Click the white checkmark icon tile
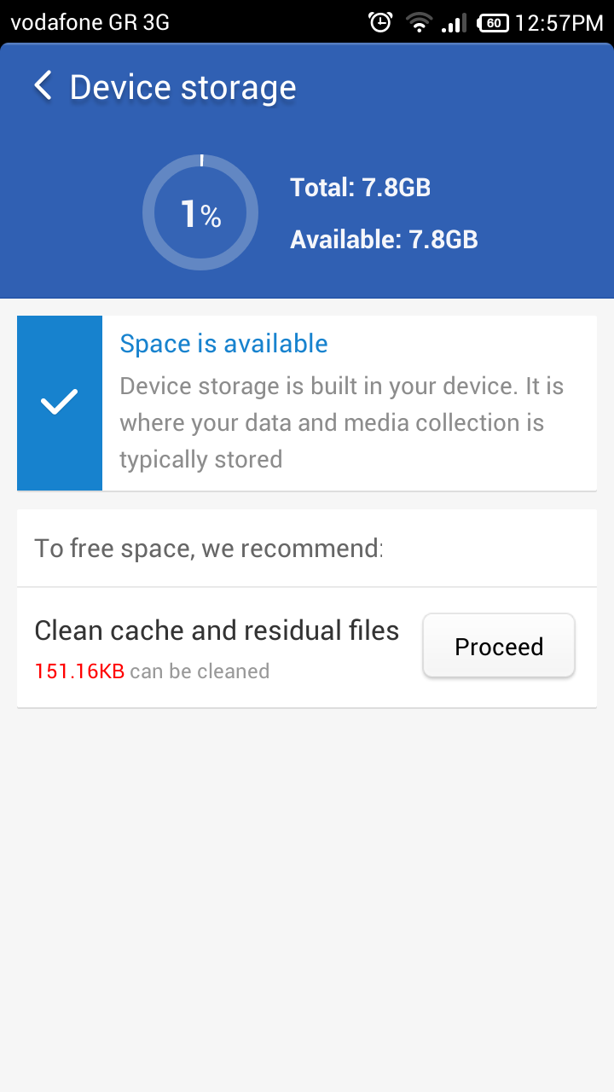Image resolution: width=614 pixels, height=1092 pixels. (60, 403)
